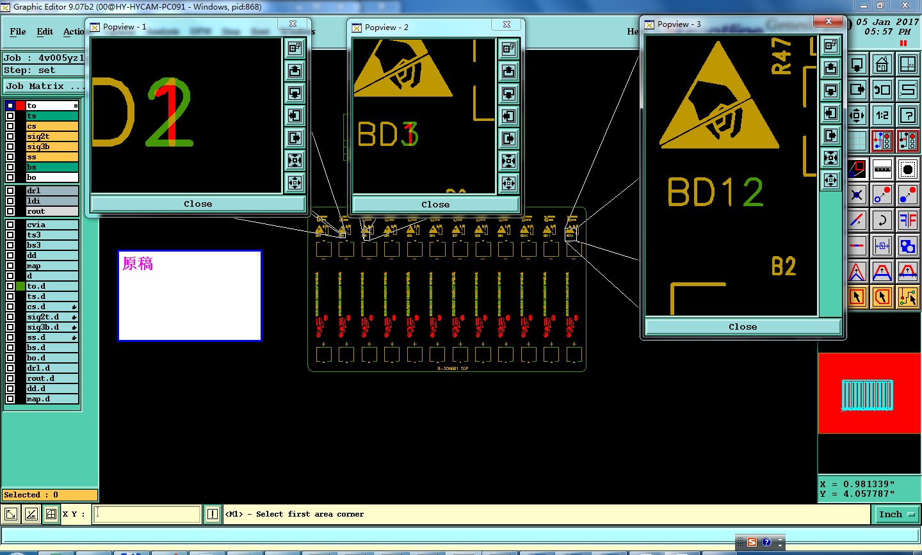
Task: Click the XY grid window icon
Action: pyautogui.click(x=908, y=65)
